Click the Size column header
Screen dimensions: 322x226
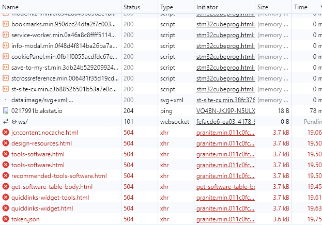pos(263,7)
